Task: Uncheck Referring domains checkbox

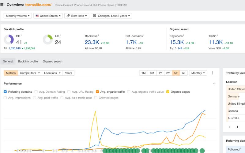Action: click(x=5, y=91)
